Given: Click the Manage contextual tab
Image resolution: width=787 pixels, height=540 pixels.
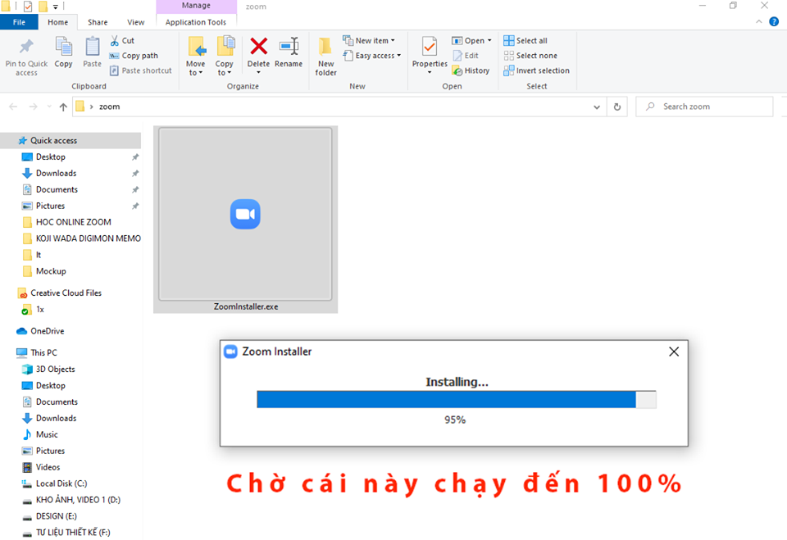Looking at the screenshot, I should tap(196, 6).
